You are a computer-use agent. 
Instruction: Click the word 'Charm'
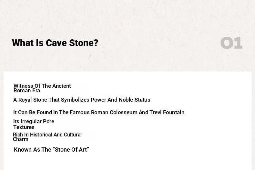20,139
